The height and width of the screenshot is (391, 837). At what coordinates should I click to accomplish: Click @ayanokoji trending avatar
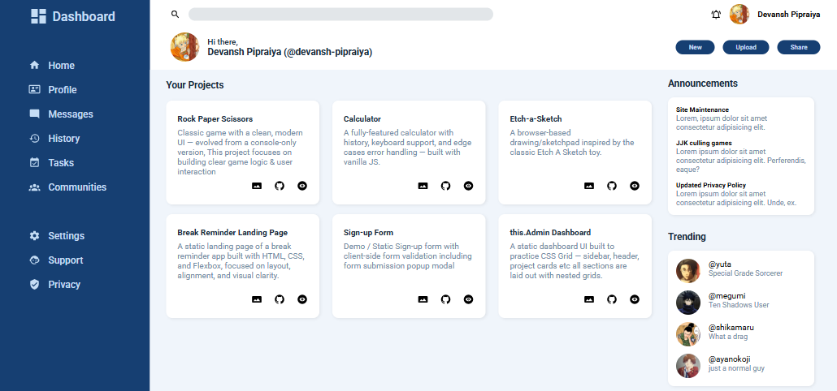click(x=688, y=366)
